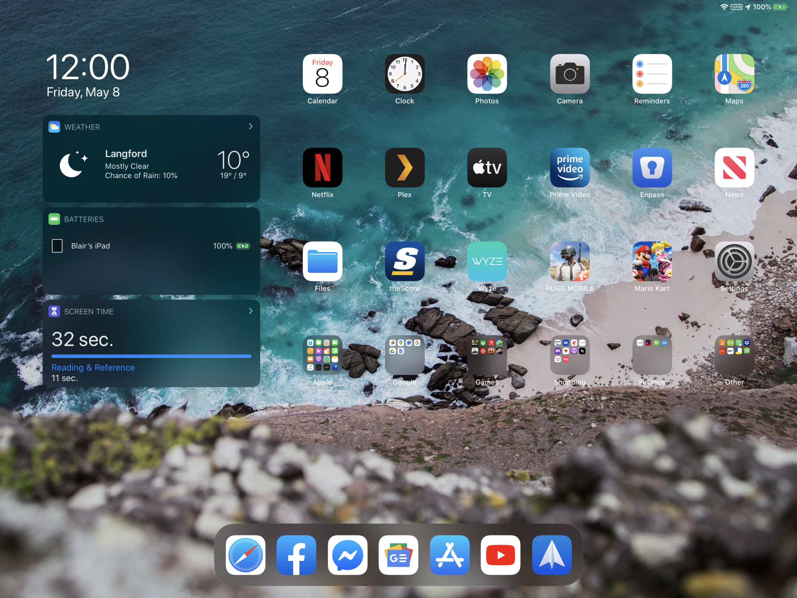
Task: Open the Other folder
Action: pos(734,355)
